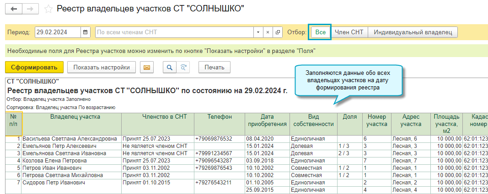The height and width of the screenshot is (194, 488).
Task: Click the share value "2 / 3"
Action: [x=350, y=153]
